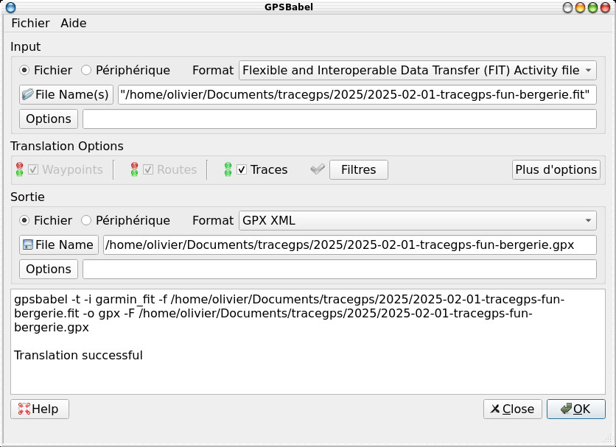Open the Aide menu
Screen dimensions: 616x447
pos(74,24)
